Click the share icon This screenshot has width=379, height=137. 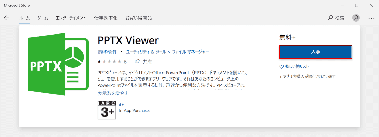pos(137,61)
